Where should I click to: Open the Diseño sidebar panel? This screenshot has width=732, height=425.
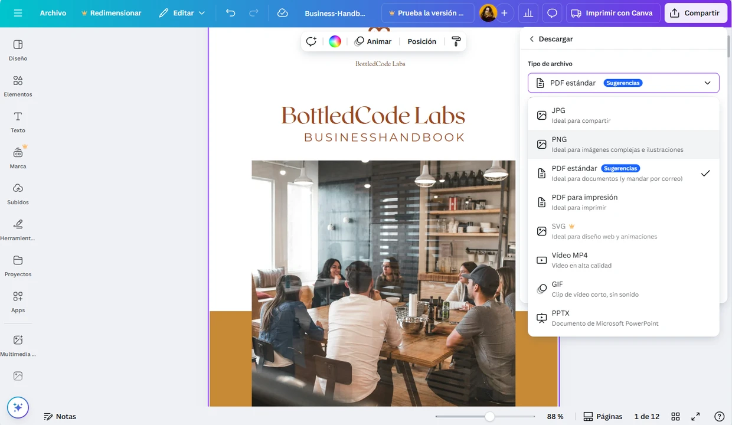(x=18, y=50)
